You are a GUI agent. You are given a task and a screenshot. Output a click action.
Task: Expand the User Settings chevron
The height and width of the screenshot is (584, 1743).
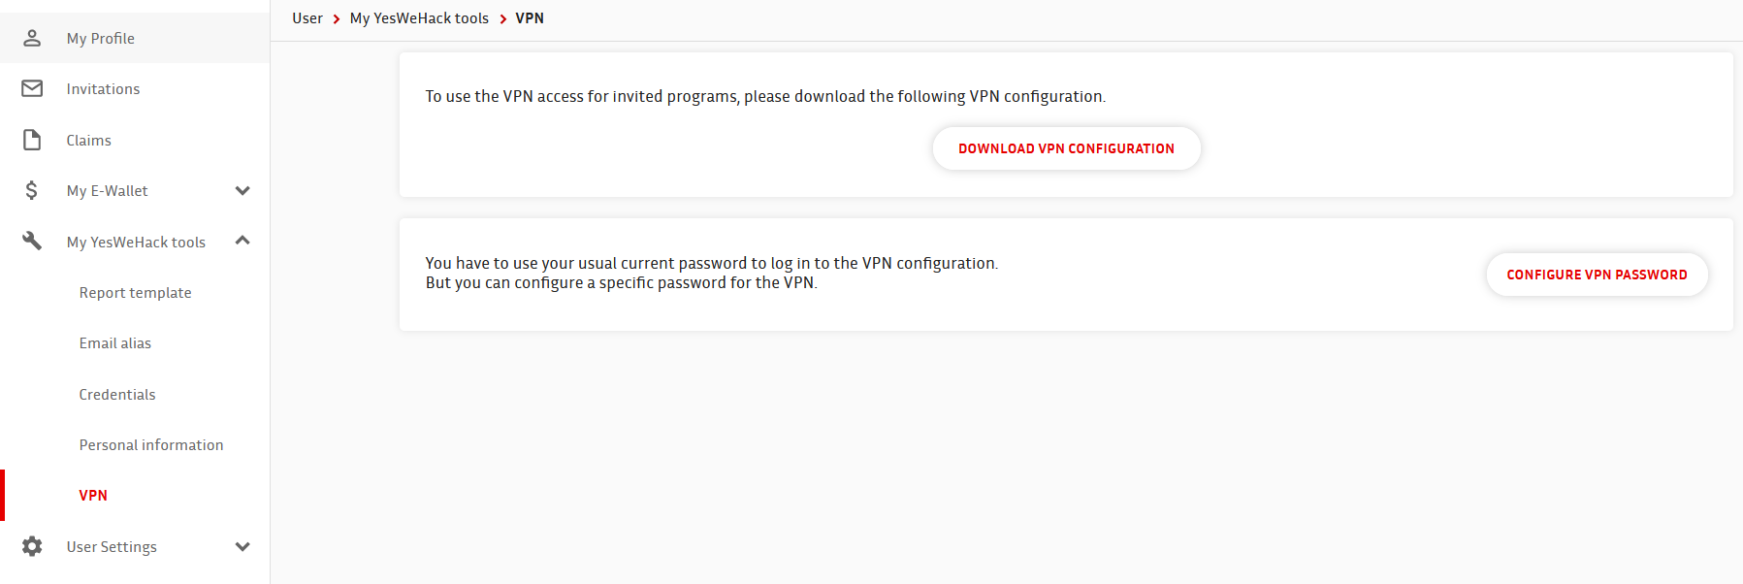(242, 546)
